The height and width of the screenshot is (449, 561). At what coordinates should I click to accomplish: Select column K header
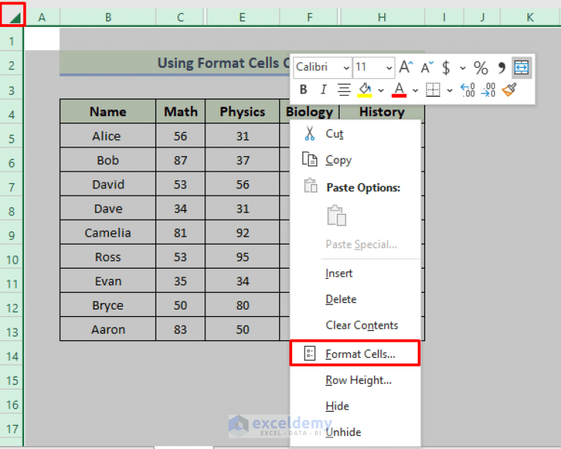click(530, 18)
